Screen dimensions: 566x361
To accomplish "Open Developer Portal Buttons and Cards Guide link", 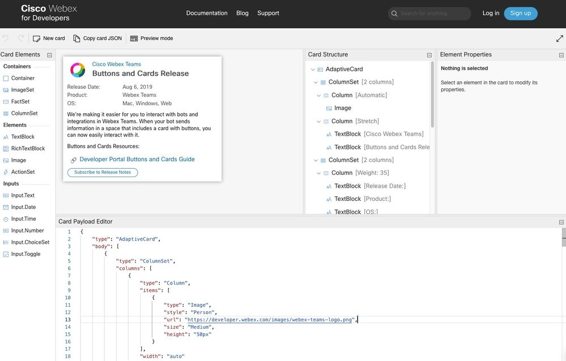I will coord(137,160).
